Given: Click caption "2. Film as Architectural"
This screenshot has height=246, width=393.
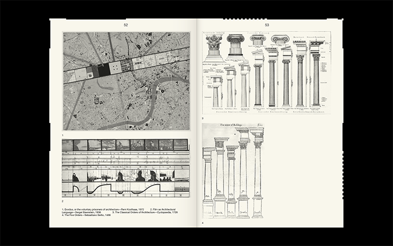Looking at the screenshot, I should (x=163, y=210).
